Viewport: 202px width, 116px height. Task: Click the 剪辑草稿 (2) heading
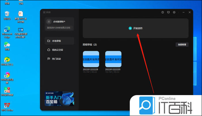(90, 45)
